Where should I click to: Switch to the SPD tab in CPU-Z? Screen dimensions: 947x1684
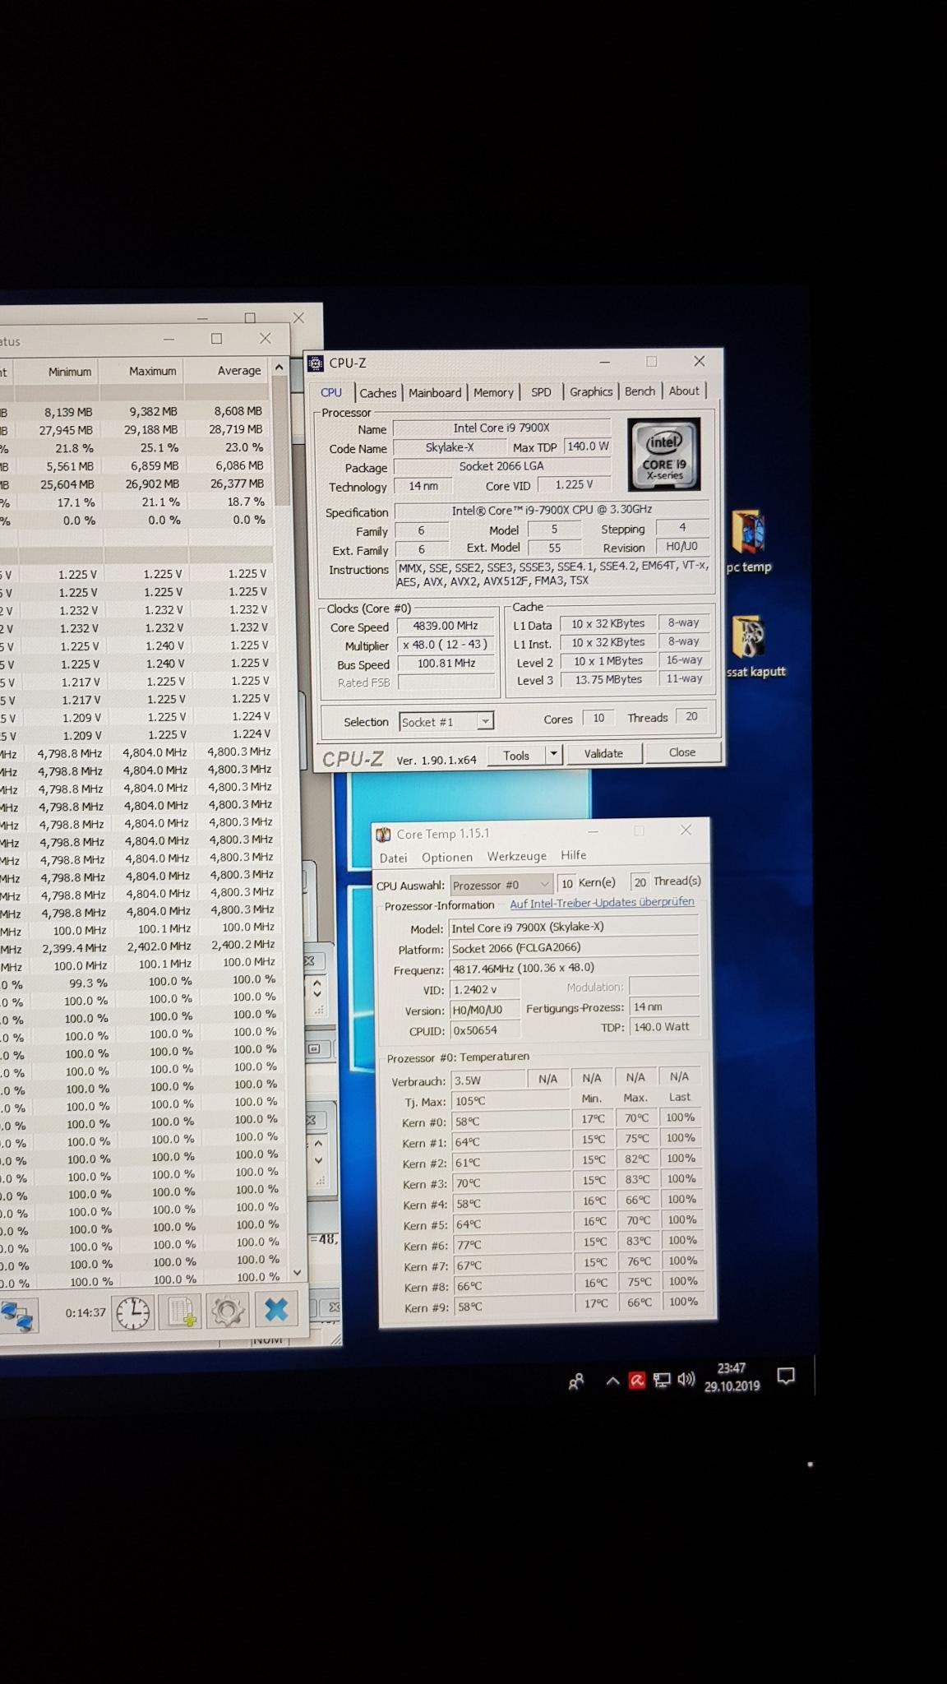541,392
